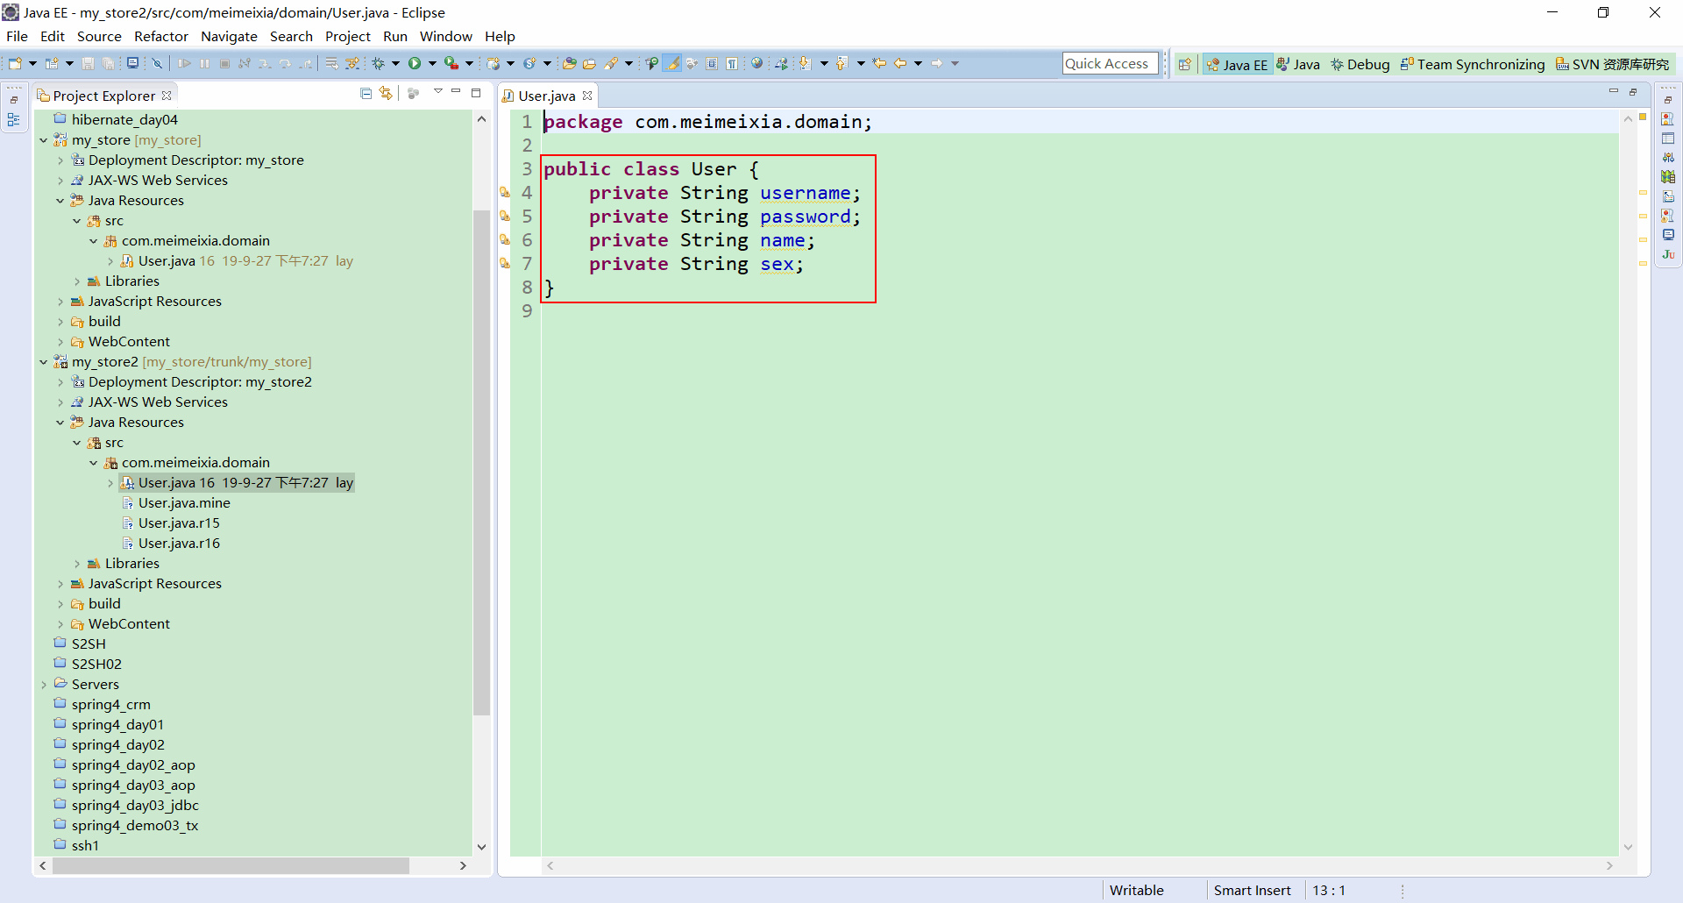Click the New file toolbar icon
This screenshot has width=1683, height=903.
tap(15, 63)
